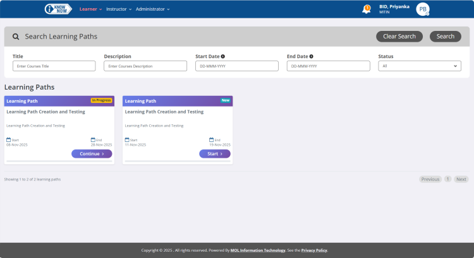Focus the Title input field
474x258 pixels.
pyautogui.click(x=54, y=66)
